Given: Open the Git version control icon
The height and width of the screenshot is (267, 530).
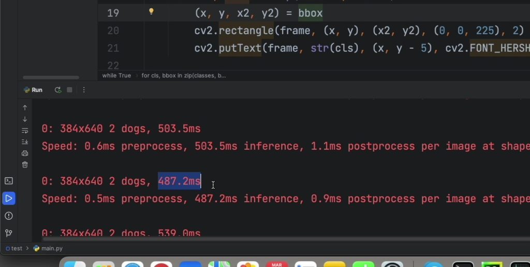Looking at the screenshot, I should [x=9, y=233].
